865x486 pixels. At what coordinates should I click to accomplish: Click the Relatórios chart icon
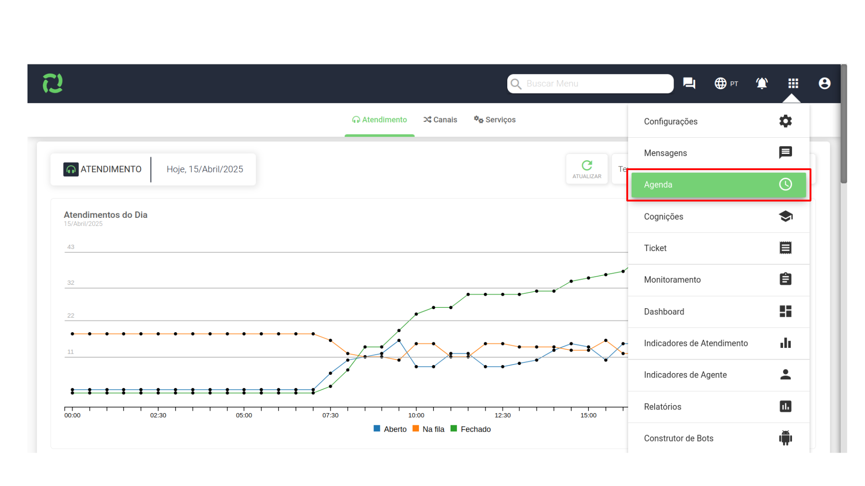pyautogui.click(x=785, y=406)
